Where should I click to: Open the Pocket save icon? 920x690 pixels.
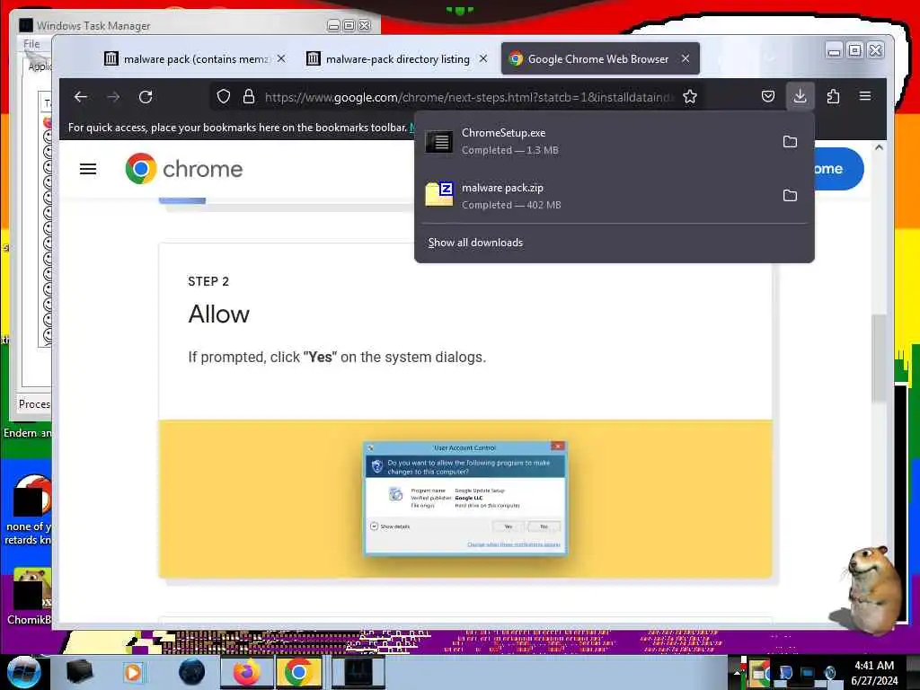pyautogui.click(x=768, y=97)
